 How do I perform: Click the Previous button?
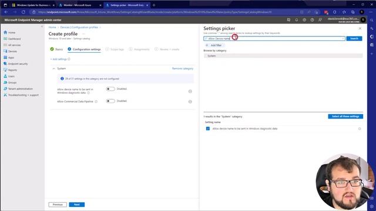point(58,205)
